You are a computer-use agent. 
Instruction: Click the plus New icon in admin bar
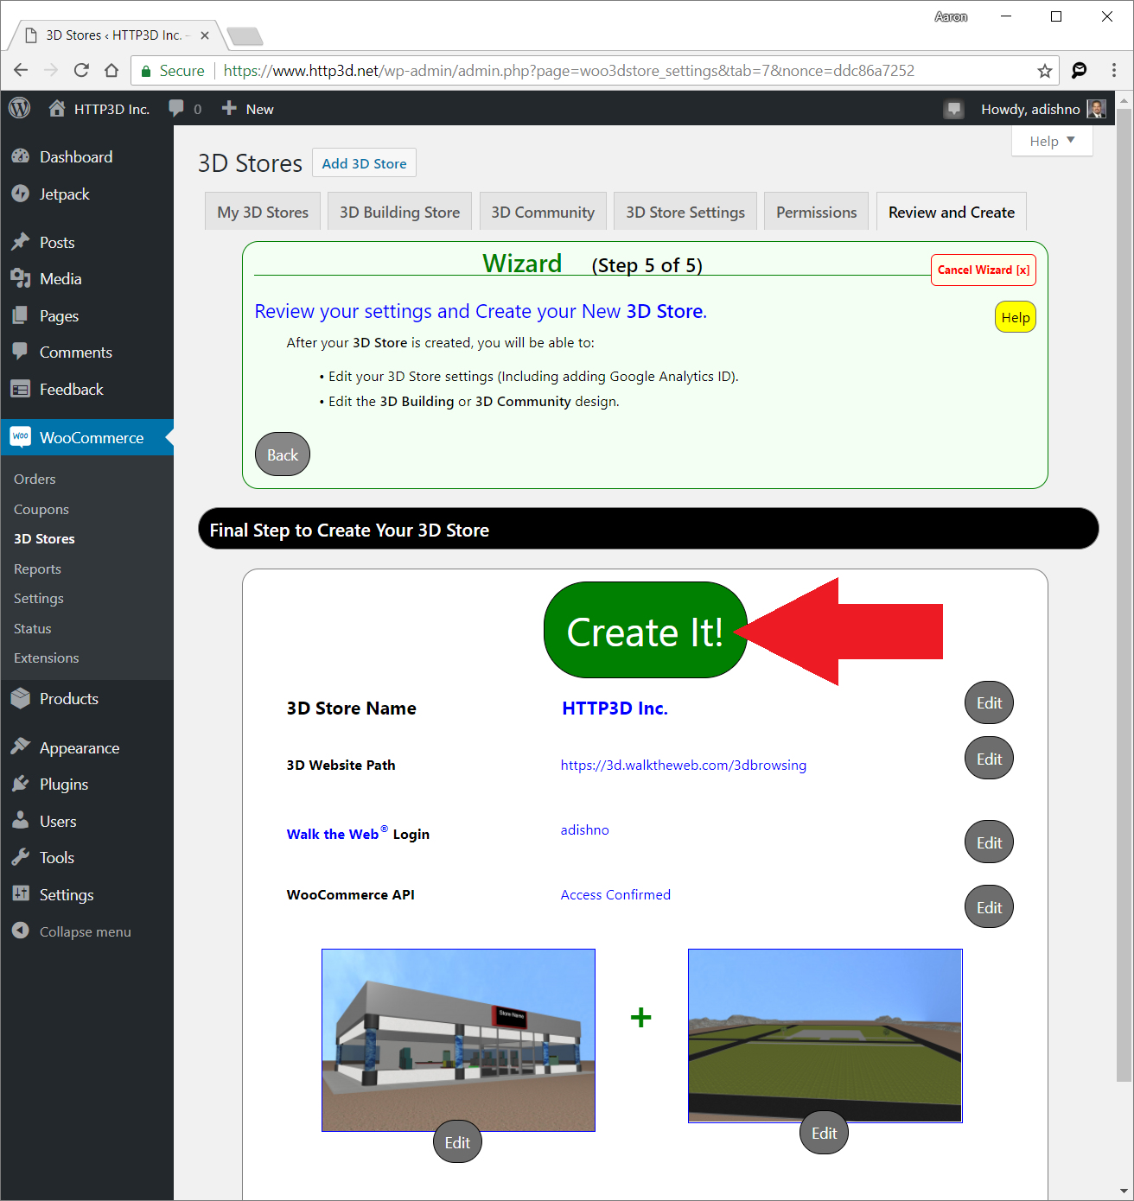tap(229, 108)
